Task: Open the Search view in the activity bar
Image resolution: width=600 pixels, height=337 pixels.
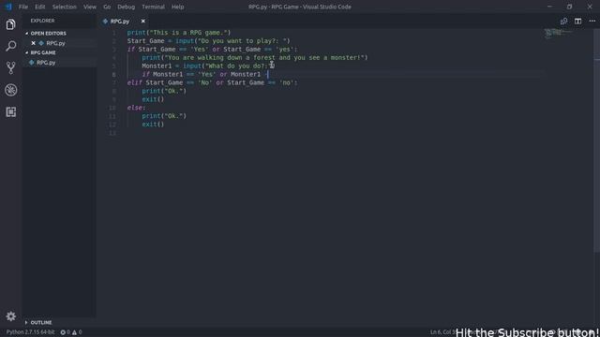Action: 10,46
